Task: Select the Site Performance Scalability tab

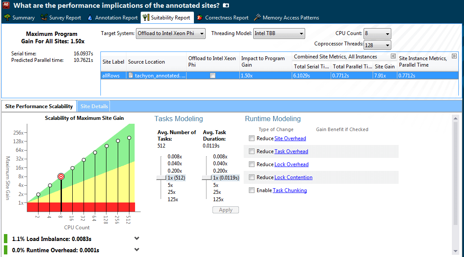Action: 39,106
